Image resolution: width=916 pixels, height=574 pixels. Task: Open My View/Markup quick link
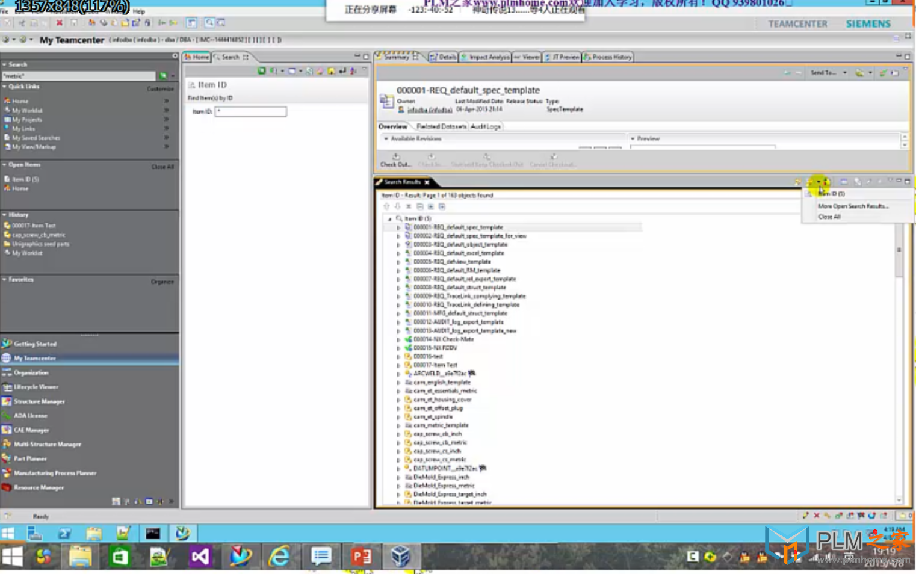(x=34, y=147)
